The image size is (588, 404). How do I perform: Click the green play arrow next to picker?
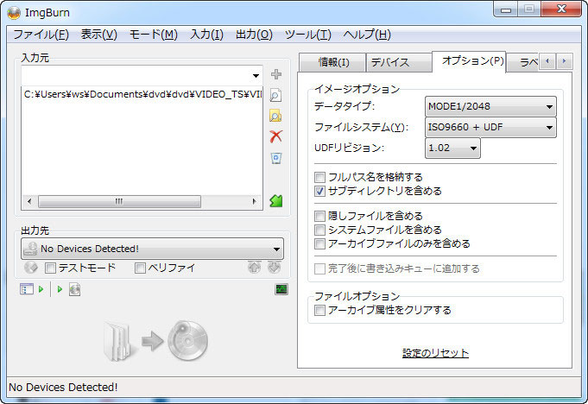(x=41, y=289)
